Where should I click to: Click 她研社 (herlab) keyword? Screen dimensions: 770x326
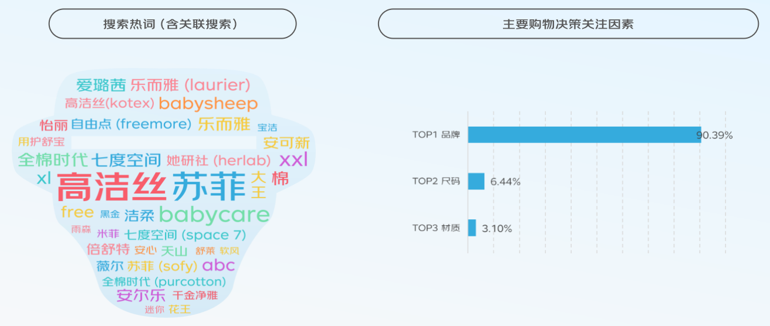pyautogui.click(x=219, y=160)
